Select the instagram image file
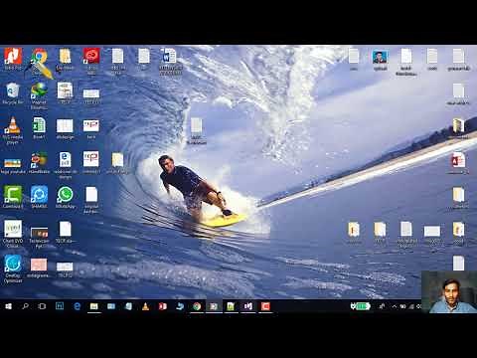The image size is (477, 358). (39, 268)
